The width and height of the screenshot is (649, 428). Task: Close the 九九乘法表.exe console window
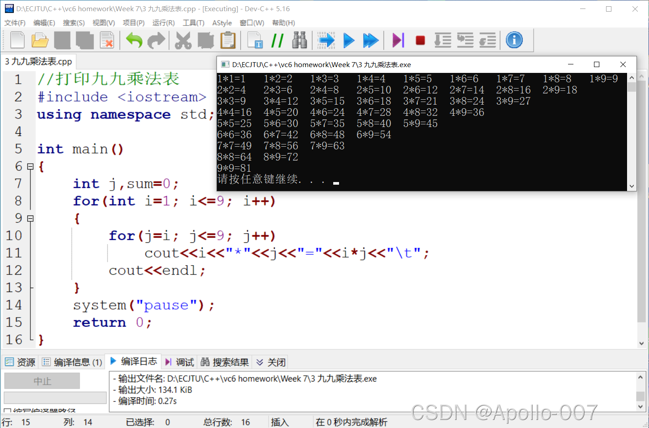(623, 64)
